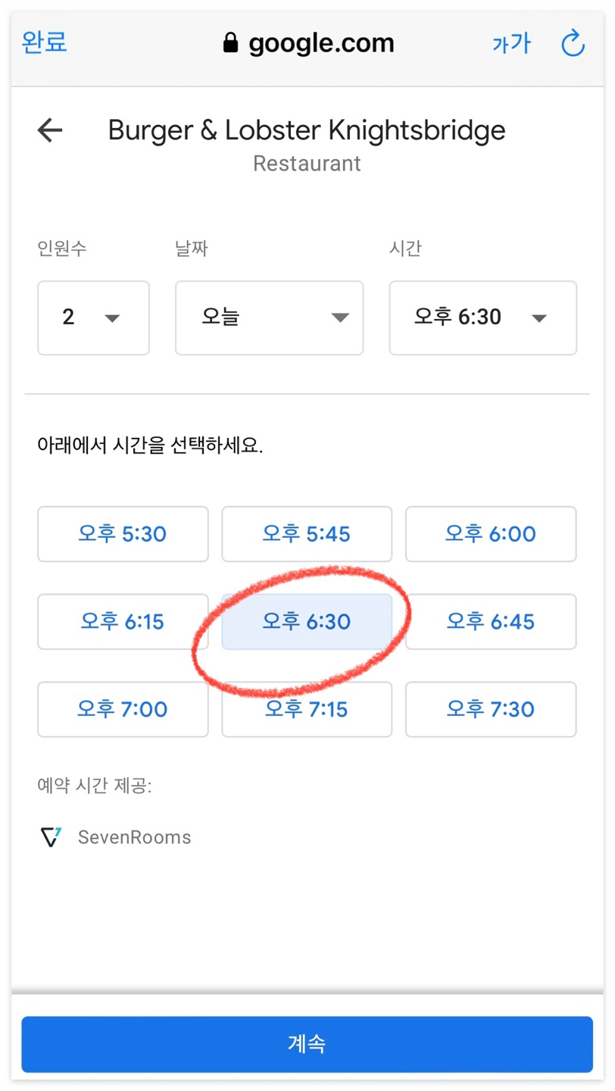This screenshot has width=615, height=1091.
Task: Open the 날짜 date dropdown showing 오늘
Action: click(269, 317)
